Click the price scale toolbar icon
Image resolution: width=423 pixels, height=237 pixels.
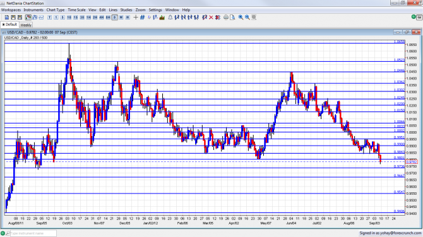coord(155,18)
